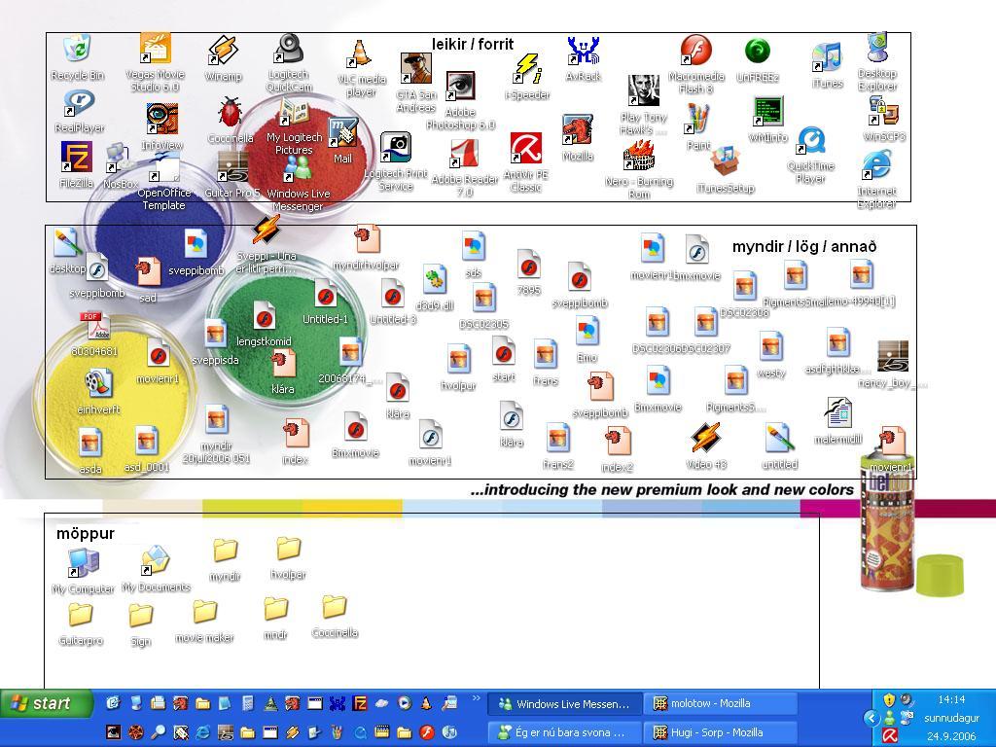Click the yellow security shield tray icon

pyautogui.click(x=889, y=700)
